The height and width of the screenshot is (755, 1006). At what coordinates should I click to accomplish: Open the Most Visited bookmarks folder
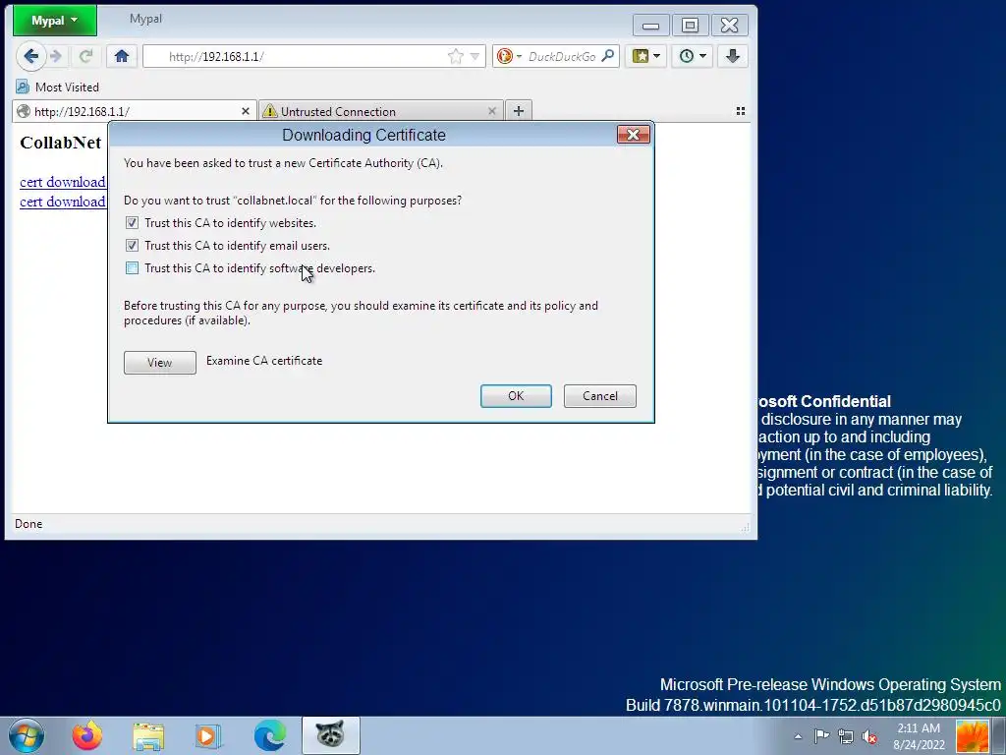click(58, 87)
